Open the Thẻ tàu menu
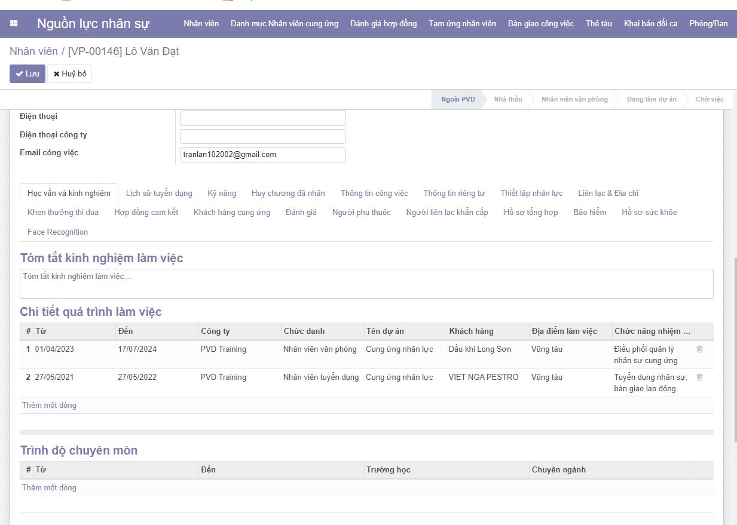 pos(598,24)
